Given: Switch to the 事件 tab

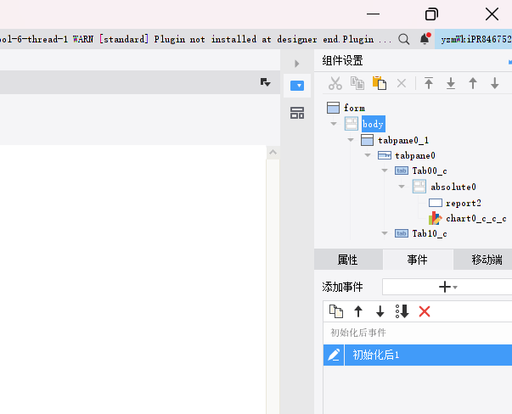Looking at the screenshot, I should coord(418,260).
